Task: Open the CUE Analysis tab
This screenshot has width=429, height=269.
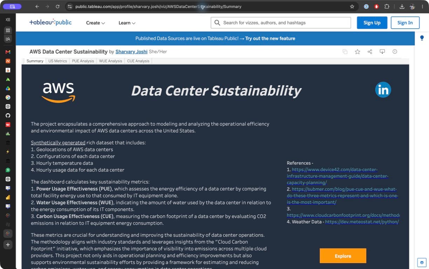Action: [138, 61]
